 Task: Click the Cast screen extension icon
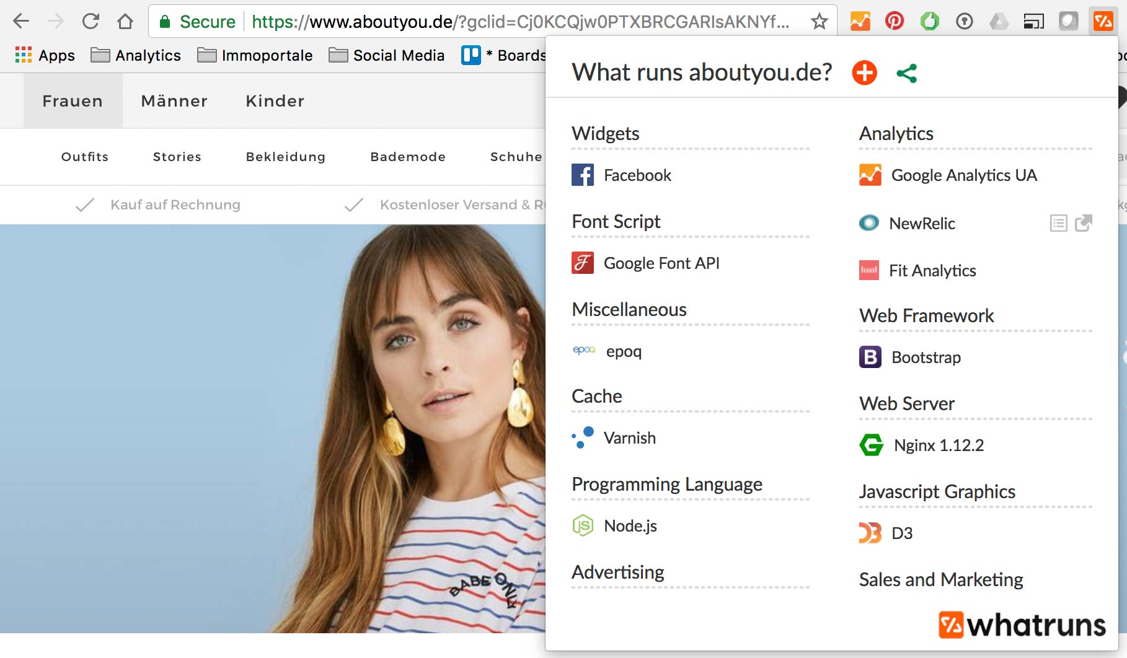pyautogui.click(x=1033, y=22)
